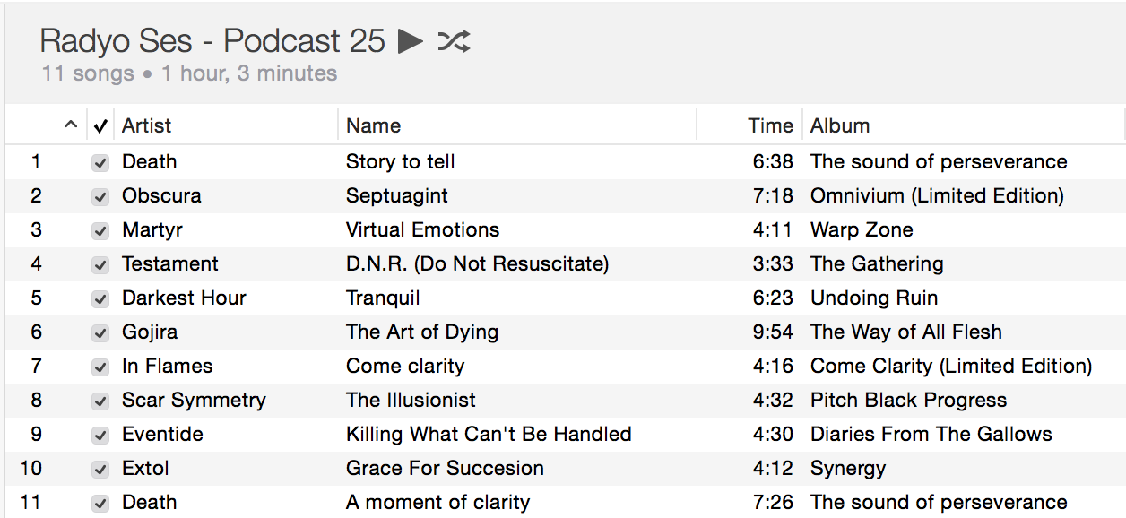Shuffle the Radyo Ses Podcast 25 playlist
Image resolution: width=1126 pixels, height=518 pixels.
pyautogui.click(x=454, y=40)
